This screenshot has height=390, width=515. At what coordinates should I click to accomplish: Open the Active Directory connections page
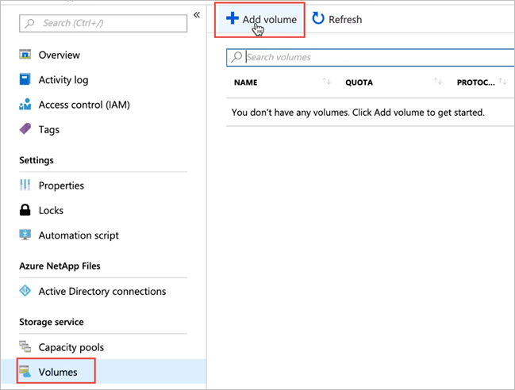point(102,292)
